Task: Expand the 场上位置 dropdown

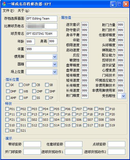Action: pos(55,72)
